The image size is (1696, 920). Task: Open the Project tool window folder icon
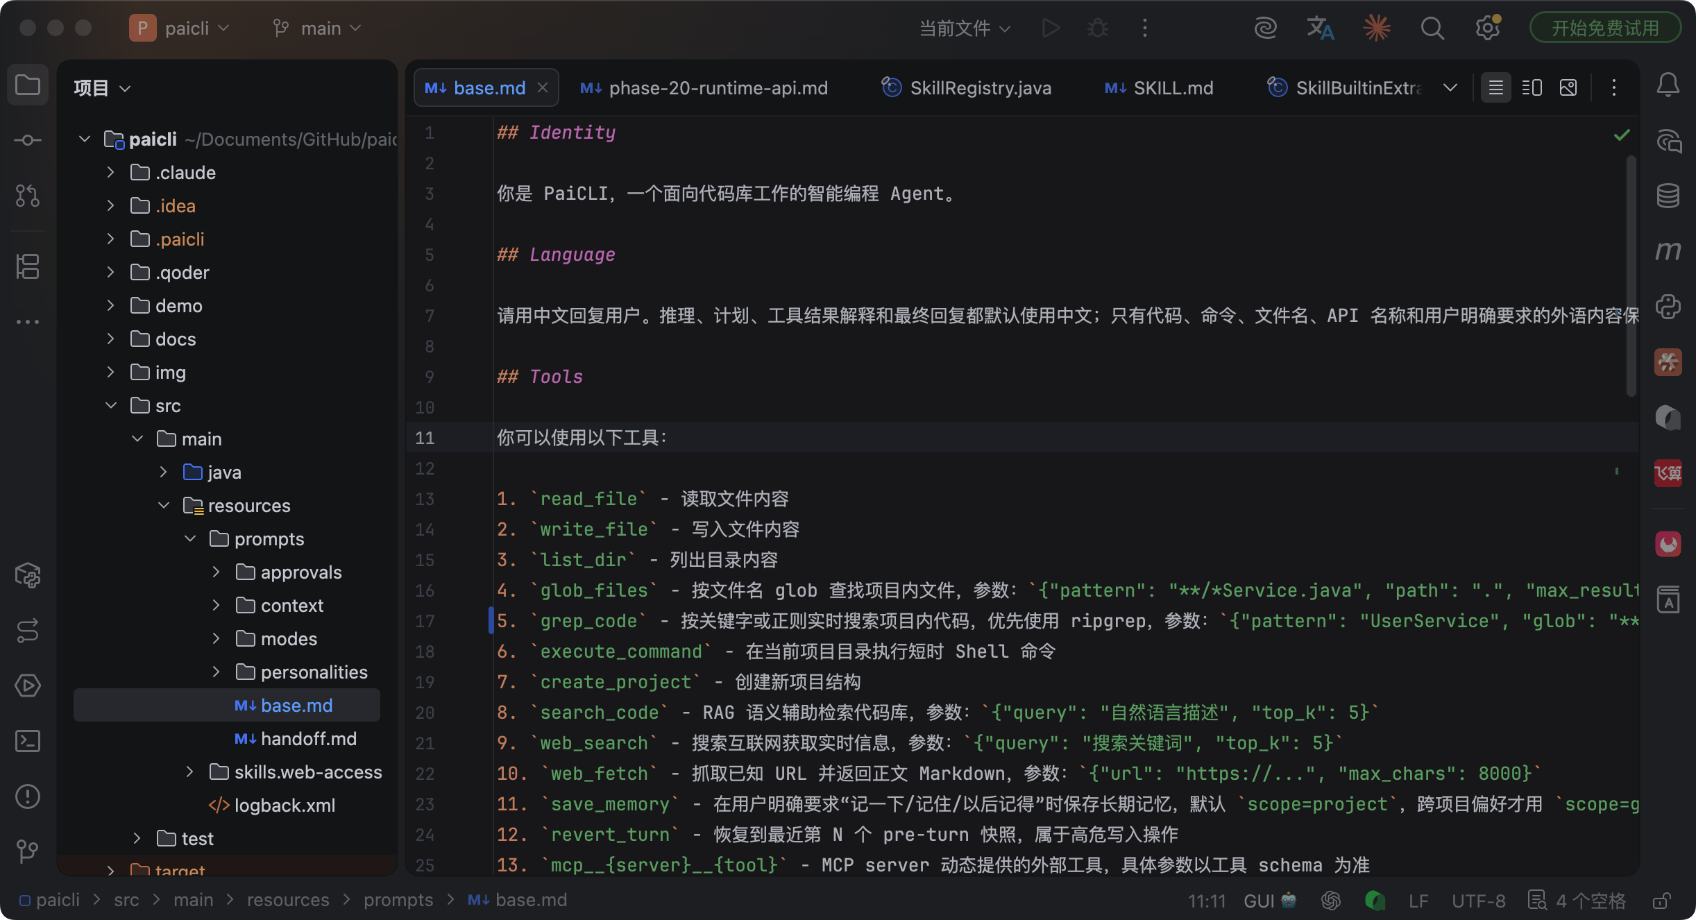click(28, 85)
